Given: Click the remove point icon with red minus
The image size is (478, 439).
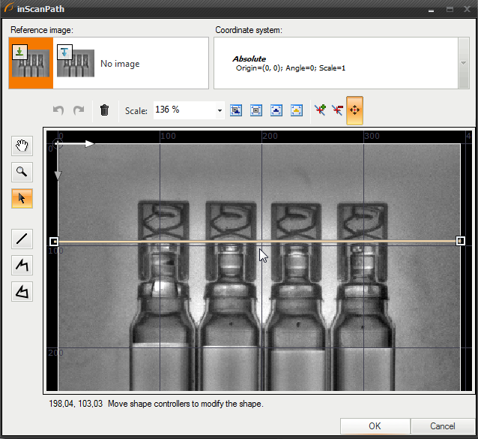Looking at the screenshot, I should click(x=337, y=110).
